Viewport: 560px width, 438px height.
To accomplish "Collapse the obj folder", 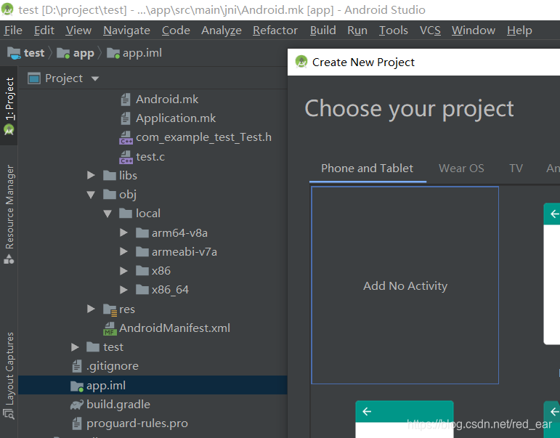I will tap(91, 195).
